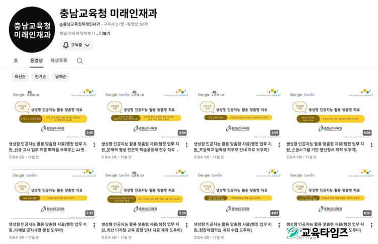Click the 충남교육청 미래인재과 channel avatar
Image resolution: width=378 pixels, height=244 pixels.
[x=32, y=30]
